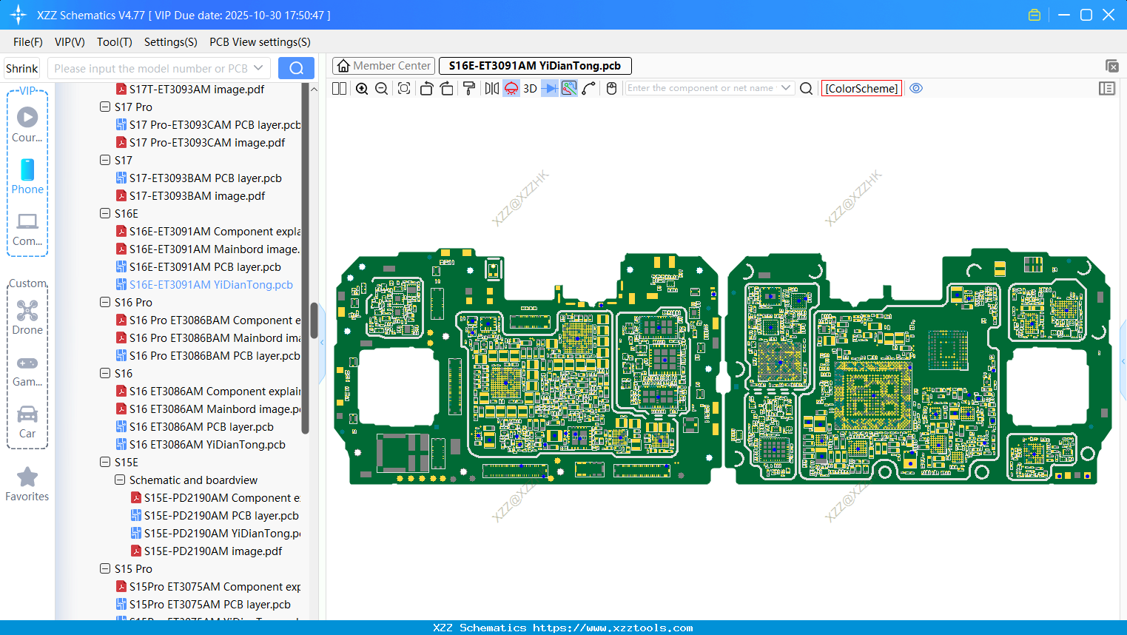Open the Tool(T) menu
This screenshot has height=635, width=1127.
point(114,42)
